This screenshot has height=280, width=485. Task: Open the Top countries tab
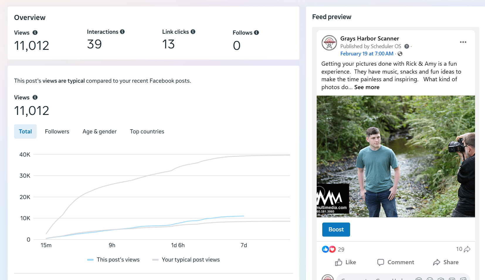(x=147, y=132)
